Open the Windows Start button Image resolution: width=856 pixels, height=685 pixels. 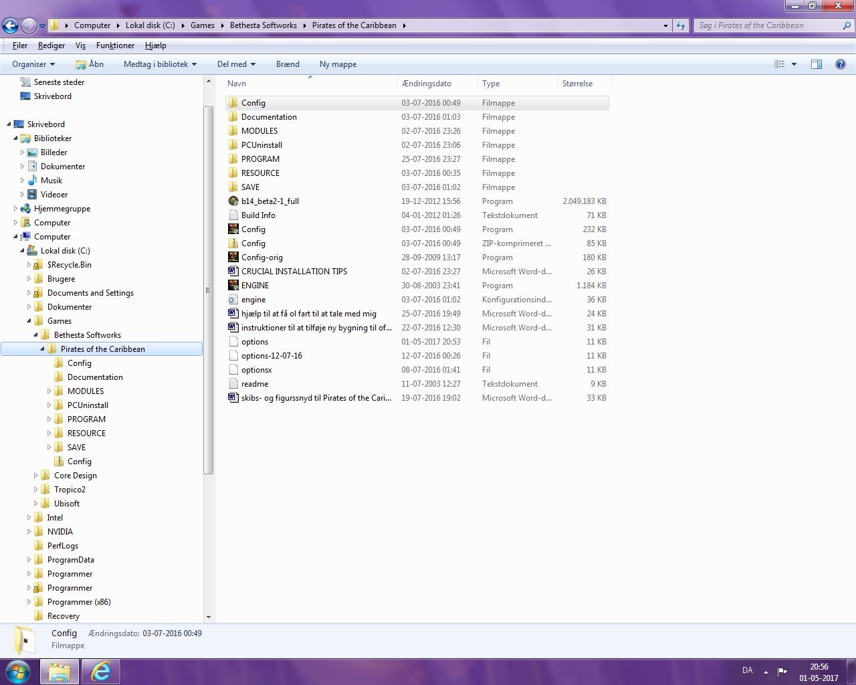(x=18, y=671)
